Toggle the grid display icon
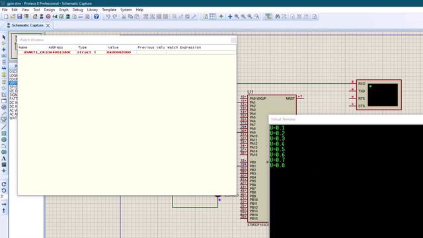This screenshot has width=423, height=238. point(213,17)
